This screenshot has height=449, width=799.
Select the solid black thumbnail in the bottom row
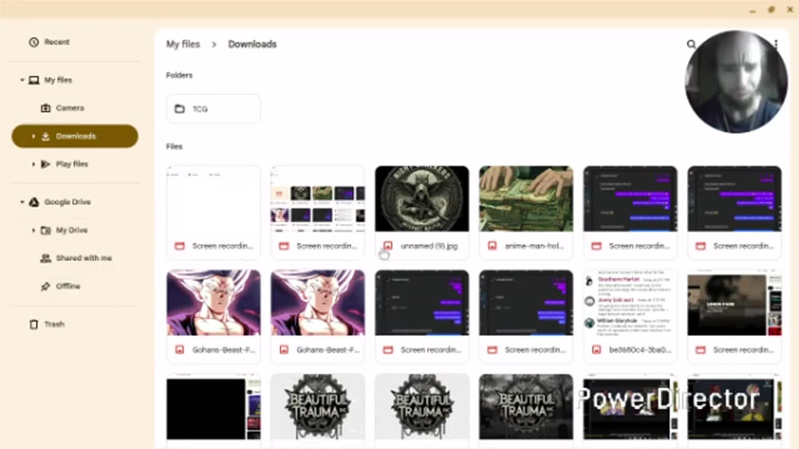coord(213,407)
